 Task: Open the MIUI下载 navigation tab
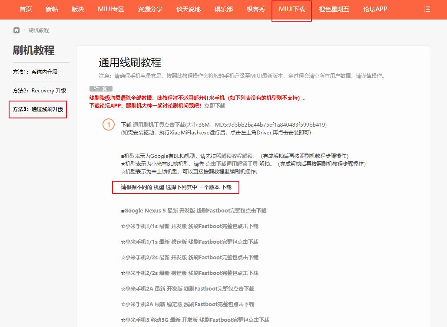pos(291,9)
